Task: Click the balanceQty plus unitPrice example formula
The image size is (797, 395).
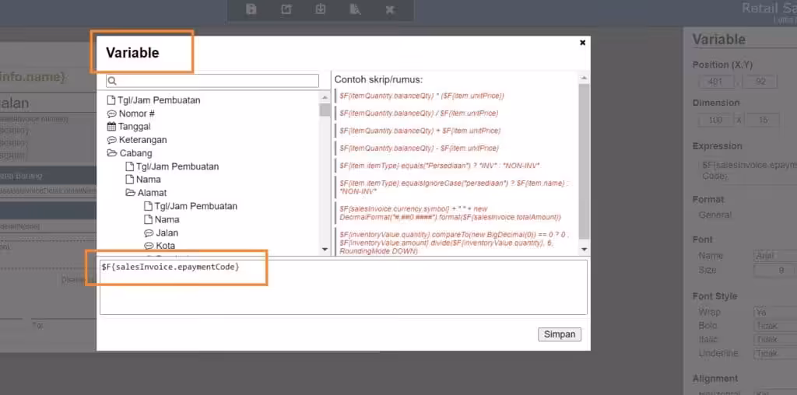Action: [x=420, y=131]
